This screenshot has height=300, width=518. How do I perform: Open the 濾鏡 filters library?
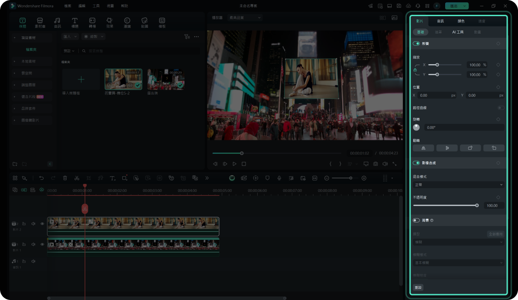pos(127,22)
